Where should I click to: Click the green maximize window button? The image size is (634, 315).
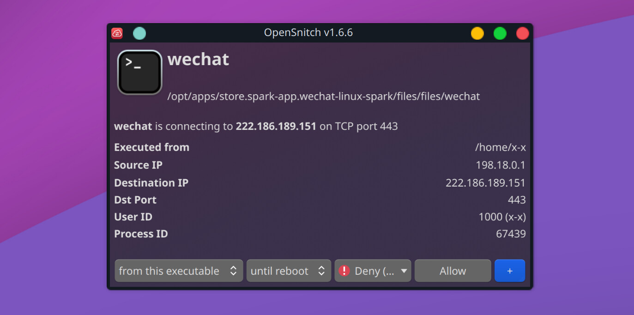(500, 33)
